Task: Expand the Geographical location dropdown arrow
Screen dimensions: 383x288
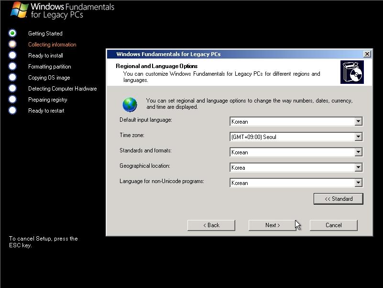Action: pos(358,168)
